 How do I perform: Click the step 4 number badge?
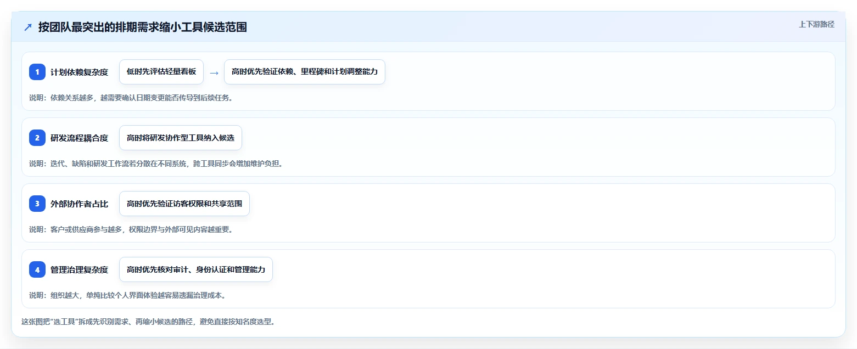pyautogui.click(x=37, y=269)
